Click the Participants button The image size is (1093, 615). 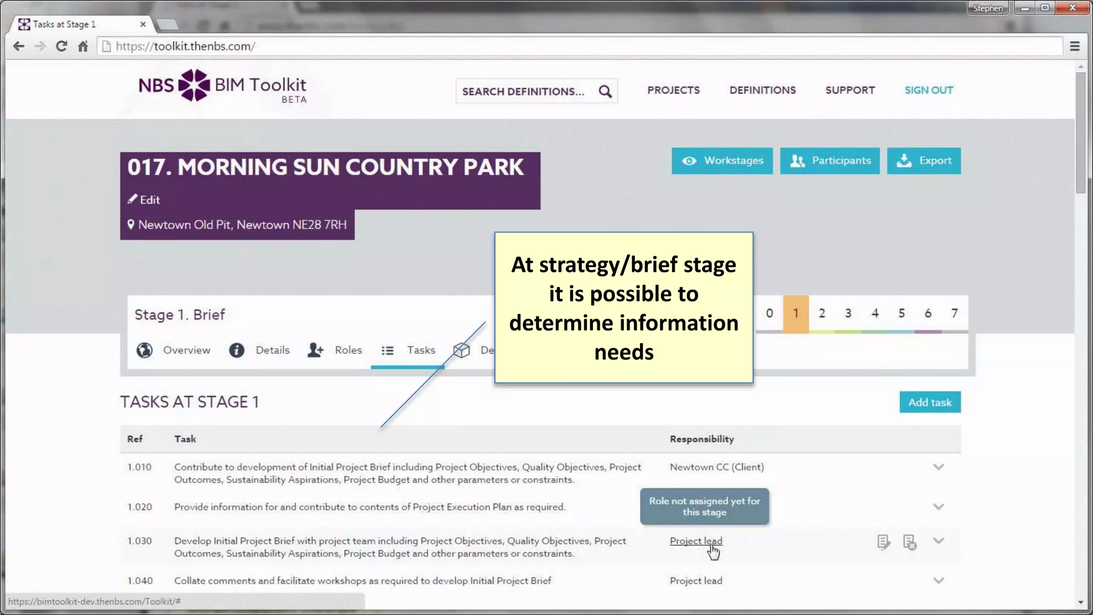830,161
